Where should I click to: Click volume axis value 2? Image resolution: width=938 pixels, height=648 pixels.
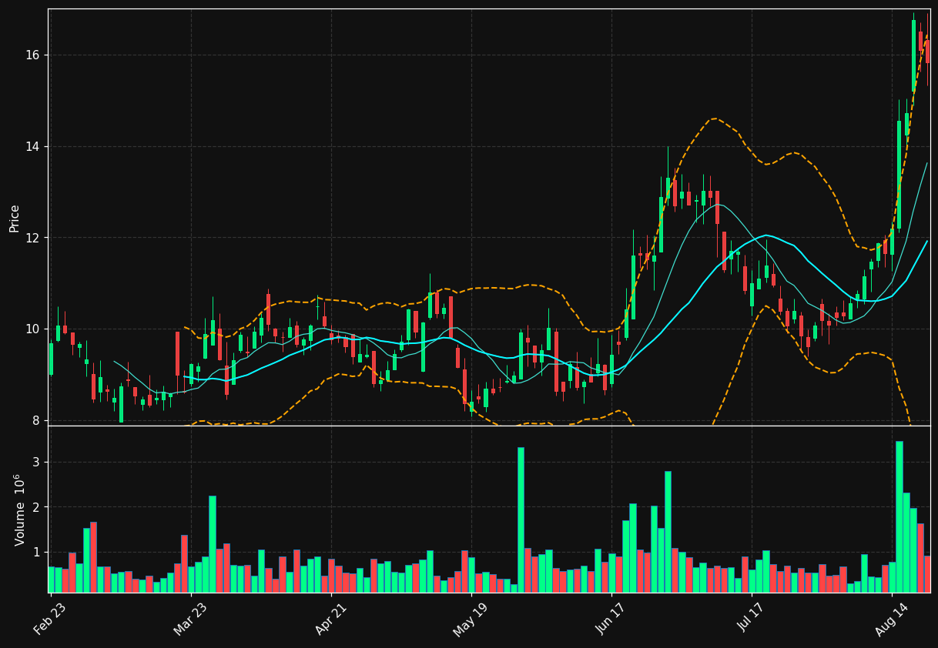click(x=36, y=508)
